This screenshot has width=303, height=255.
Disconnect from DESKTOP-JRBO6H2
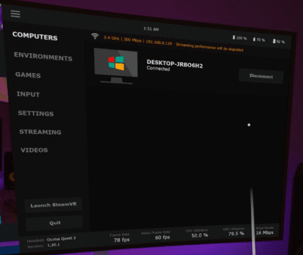[x=261, y=76]
